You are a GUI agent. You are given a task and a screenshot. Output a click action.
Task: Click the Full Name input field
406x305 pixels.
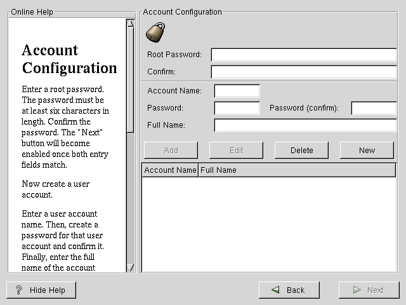click(304, 125)
